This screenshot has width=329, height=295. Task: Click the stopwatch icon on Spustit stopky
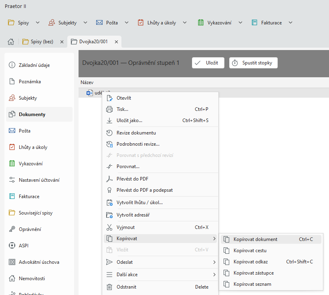tap(235, 63)
